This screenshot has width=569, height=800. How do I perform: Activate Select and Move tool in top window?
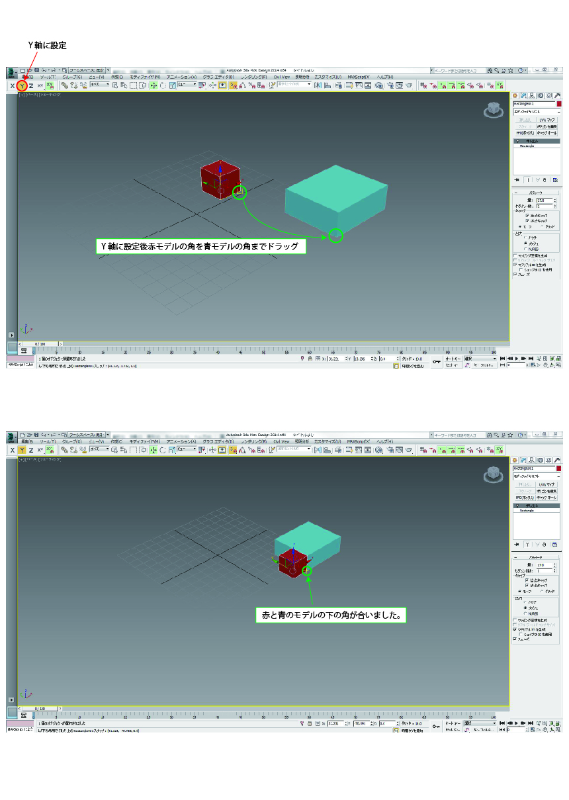tap(153, 85)
